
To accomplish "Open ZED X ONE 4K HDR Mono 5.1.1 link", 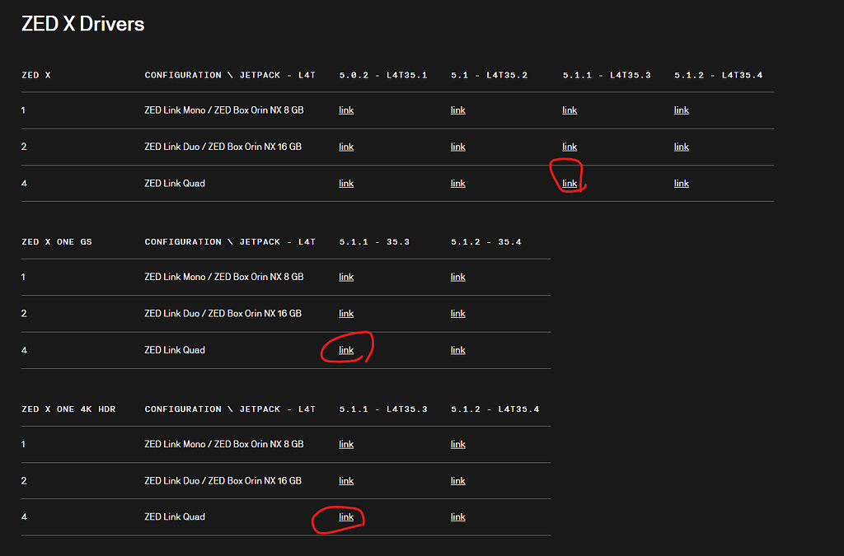I will 345,443.
